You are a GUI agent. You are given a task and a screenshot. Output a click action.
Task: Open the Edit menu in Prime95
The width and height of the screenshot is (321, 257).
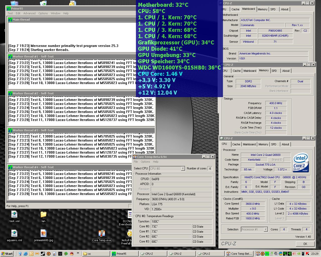point(18,13)
